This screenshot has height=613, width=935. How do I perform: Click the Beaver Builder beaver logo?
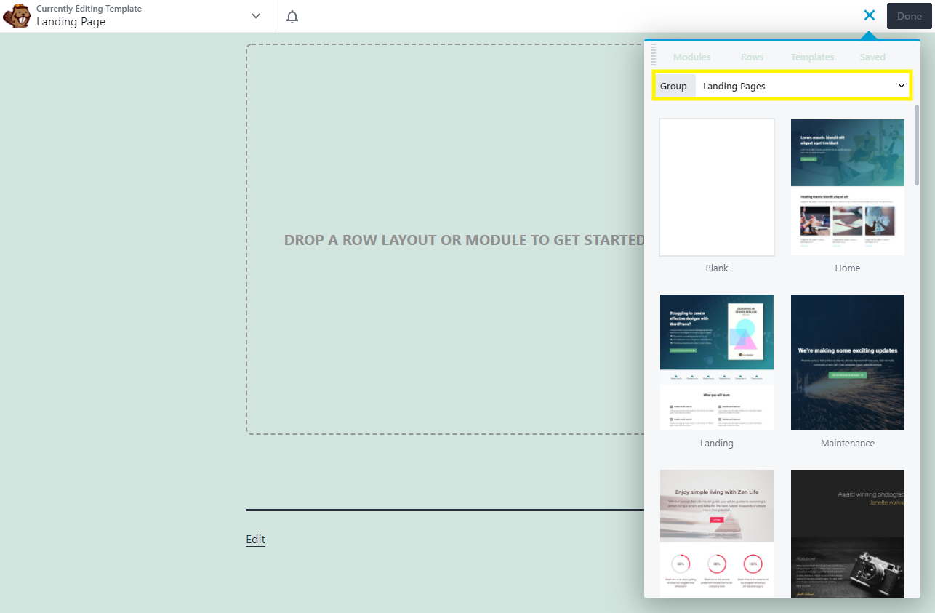(x=16, y=15)
